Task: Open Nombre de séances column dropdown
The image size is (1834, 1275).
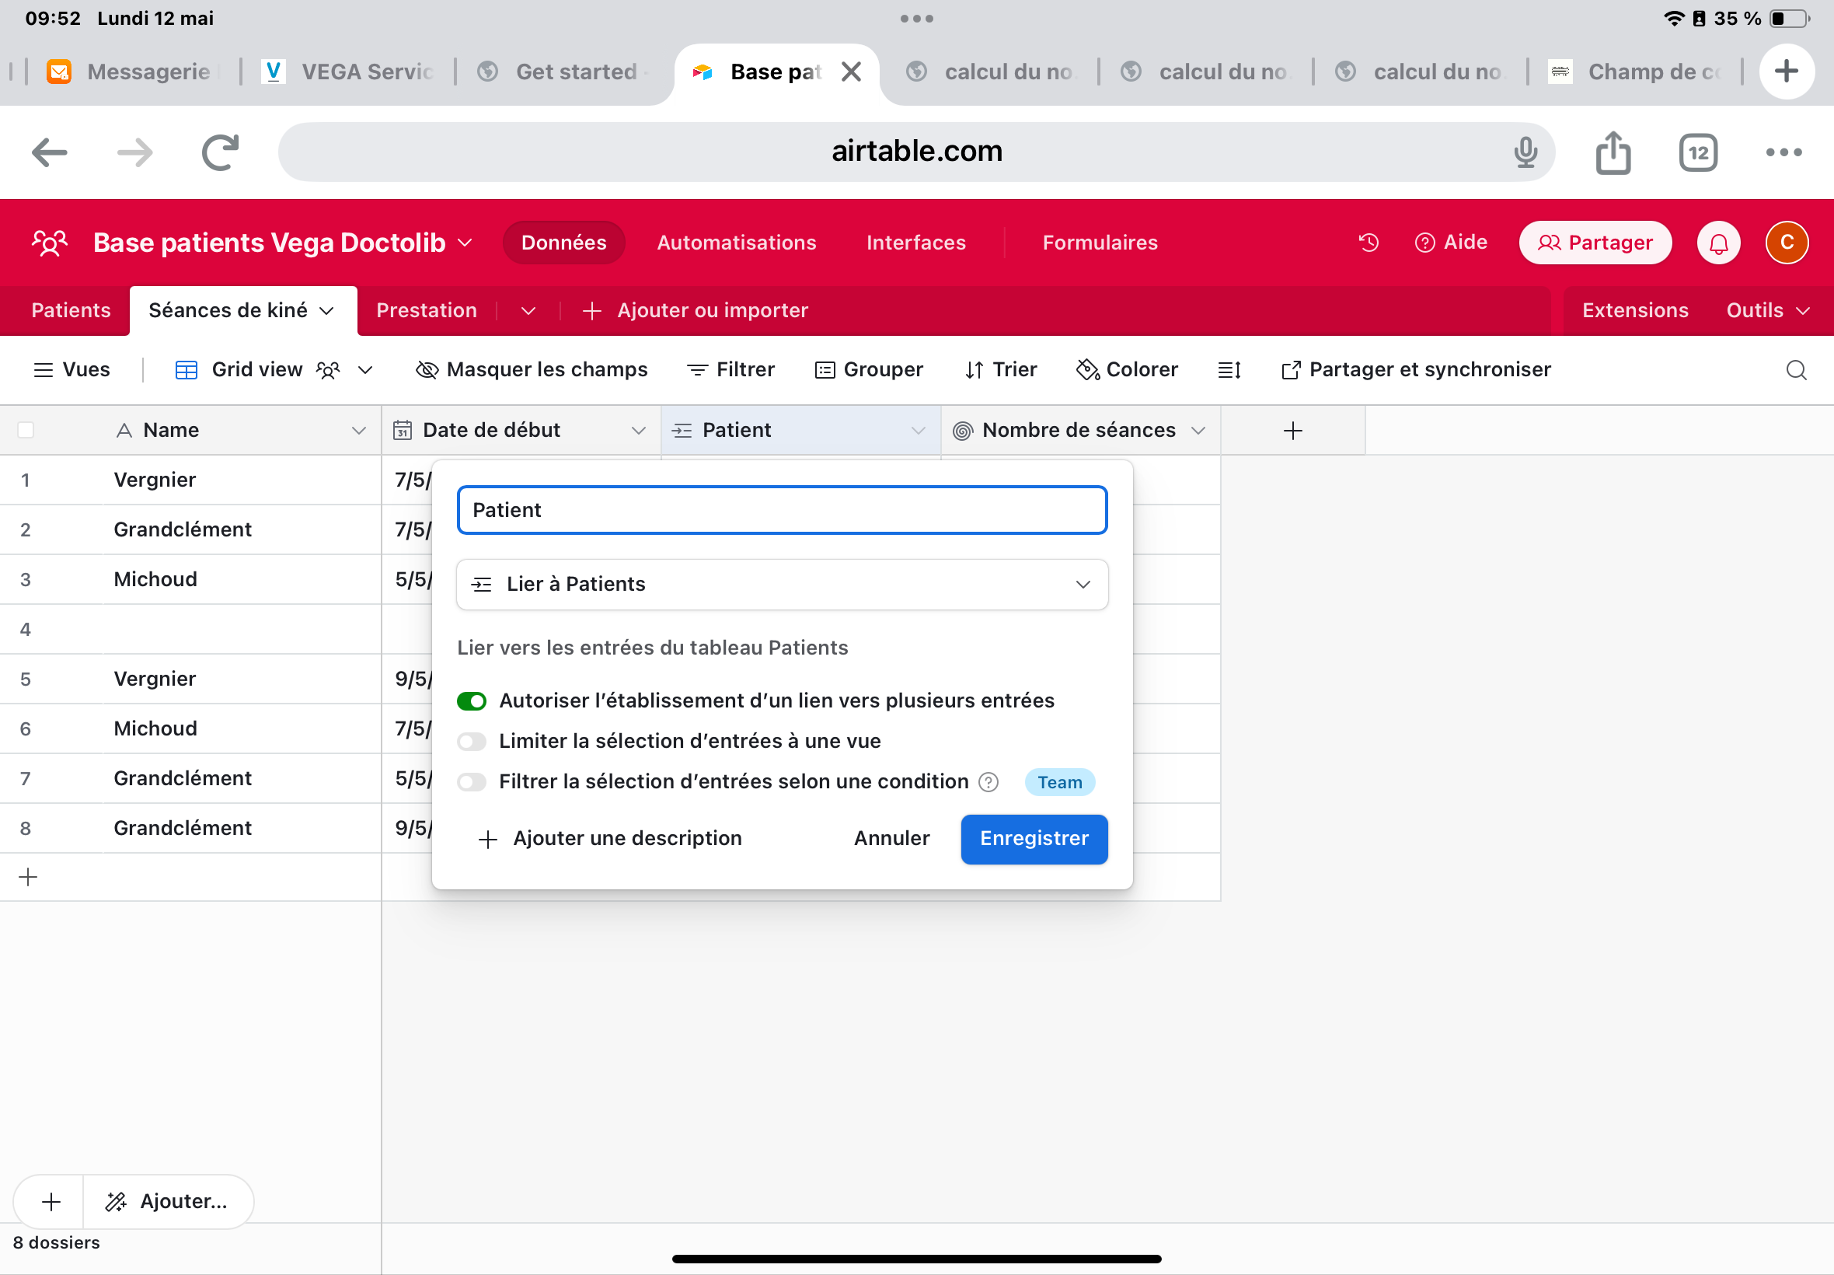Action: (x=1198, y=431)
